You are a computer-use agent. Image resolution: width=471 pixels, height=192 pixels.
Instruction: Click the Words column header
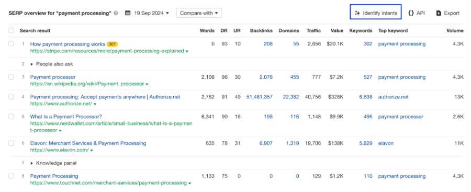(207, 31)
